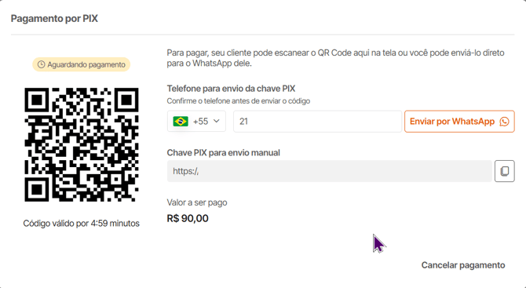
Task: Click the WhatsApp logo icon
Action: tap(504, 122)
